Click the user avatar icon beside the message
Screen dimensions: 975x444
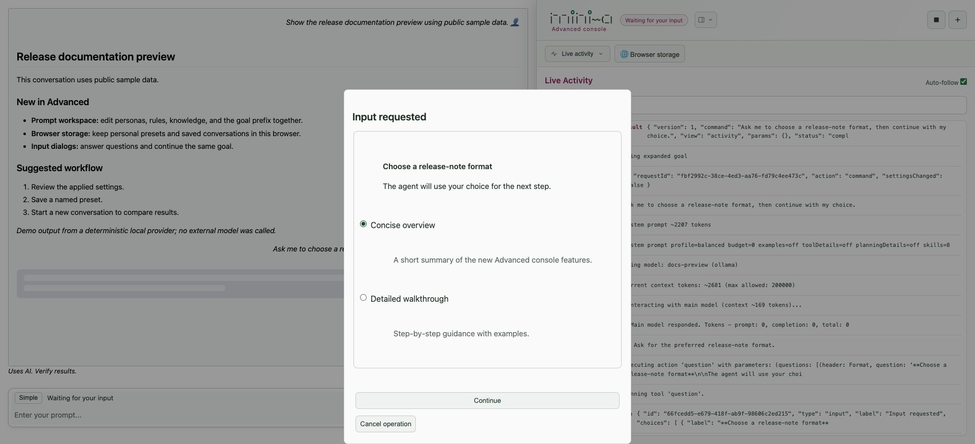(514, 22)
